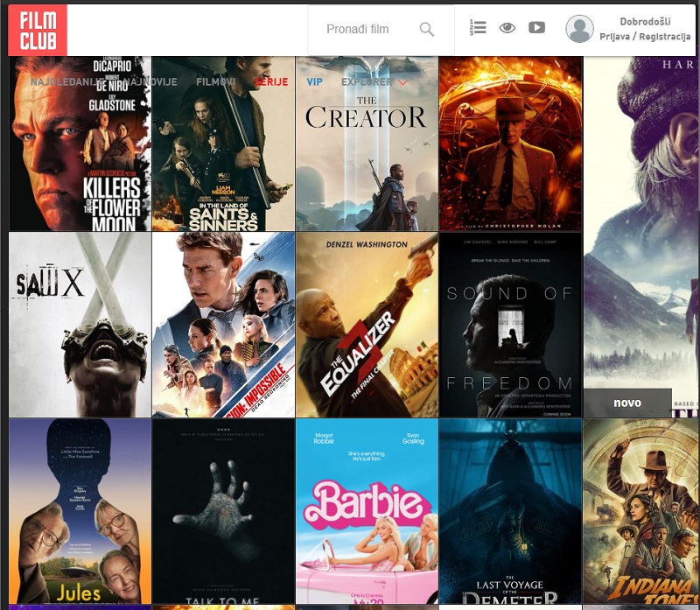Open Sound of Freedom poster
The image size is (700, 610).
pyautogui.click(x=510, y=325)
